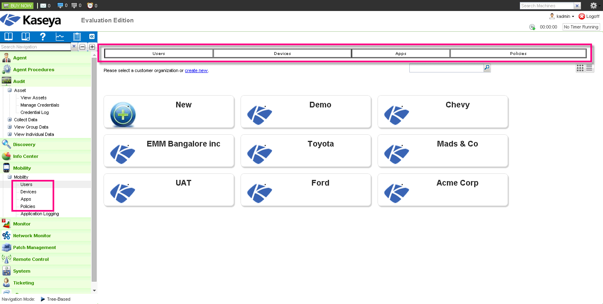Open the Toyota organization tile
Image resolution: width=603 pixels, height=304 pixels.
[306, 151]
